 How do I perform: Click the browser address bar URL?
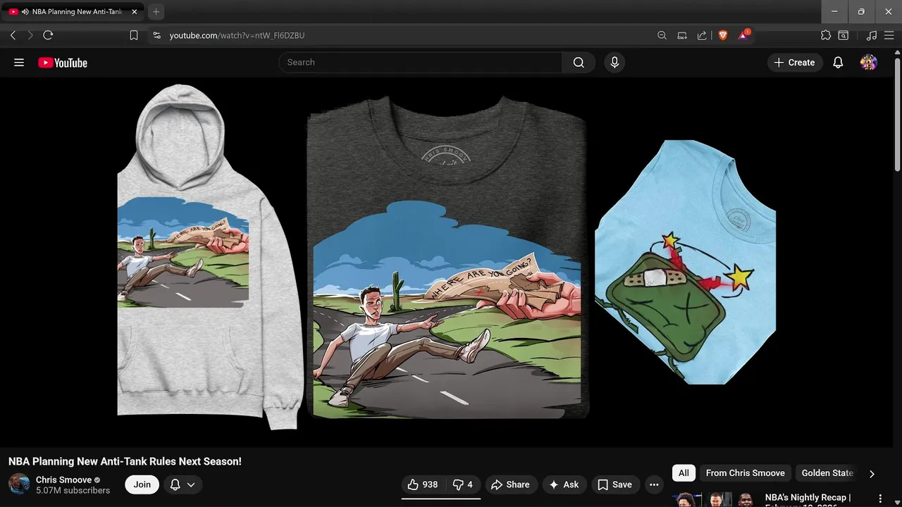(237, 35)
